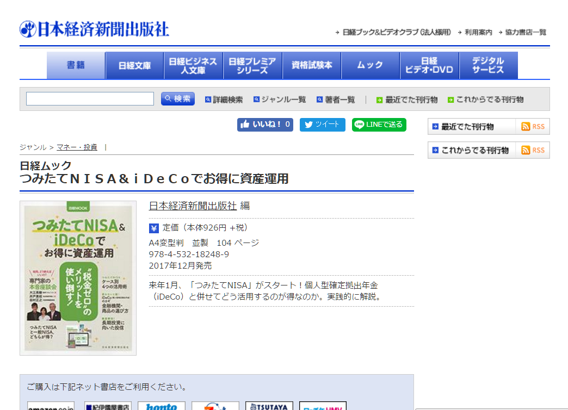Click the ISBN 978-4-532-18248-9 text
Screen dimensions: 568x410
click(189, 254)
